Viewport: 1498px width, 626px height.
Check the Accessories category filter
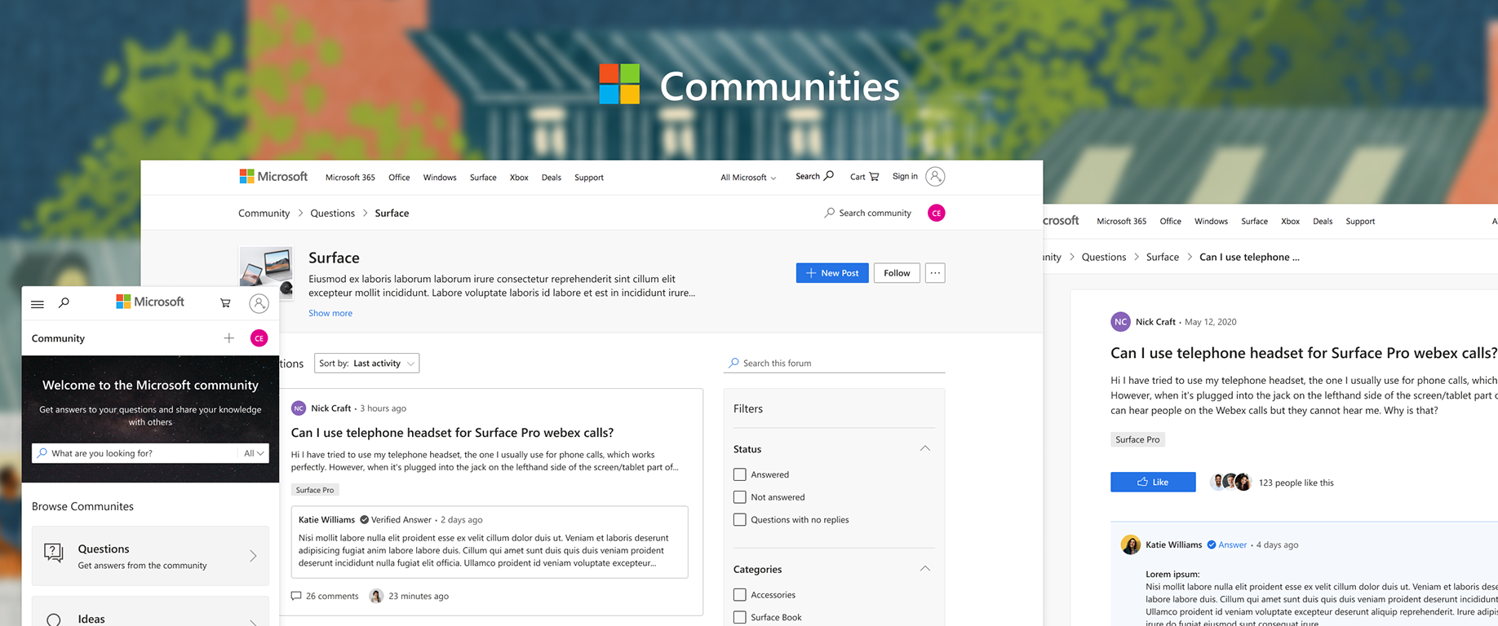tap(740, 595)
